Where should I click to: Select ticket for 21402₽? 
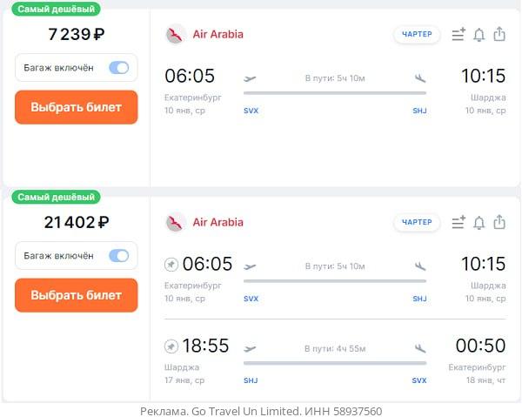[x=77, y=295]
